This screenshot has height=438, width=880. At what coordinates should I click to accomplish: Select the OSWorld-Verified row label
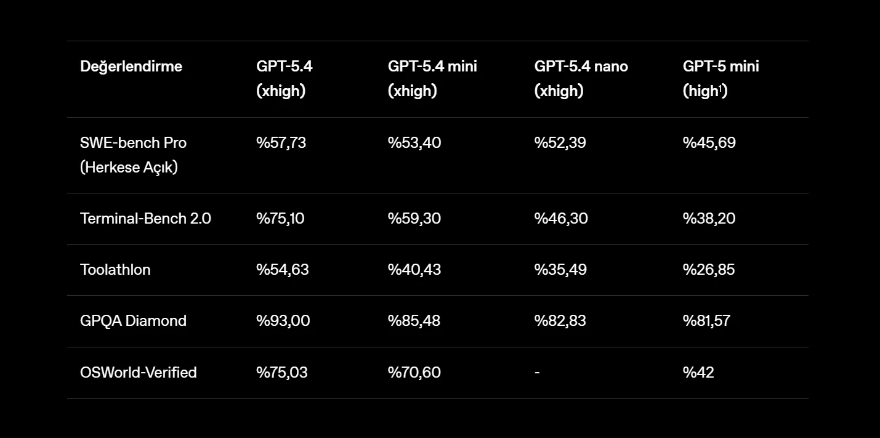(x=139, y=373)
